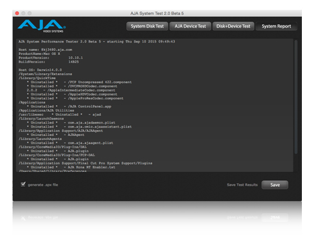Image resolution: width=313 pixels, height=247 pixels.
Task: Click the Final Cut Pro System Support/Plugins line
Action: pyautogui.click(x=85, y=163)
